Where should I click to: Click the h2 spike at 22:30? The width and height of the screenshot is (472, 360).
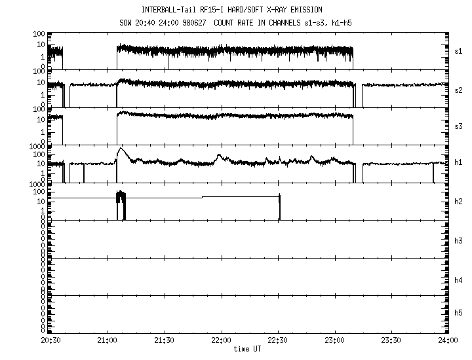(279, 196)
